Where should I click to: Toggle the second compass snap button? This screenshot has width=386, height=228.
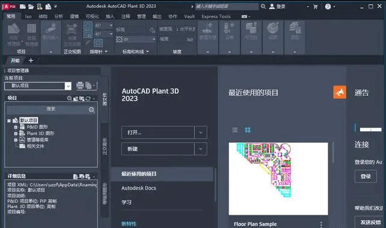tap(88, 34)
